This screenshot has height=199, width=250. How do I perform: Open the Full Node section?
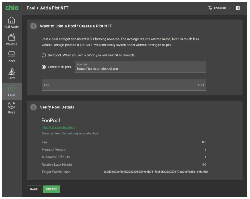pyautogui.click(x=11, y=23)
